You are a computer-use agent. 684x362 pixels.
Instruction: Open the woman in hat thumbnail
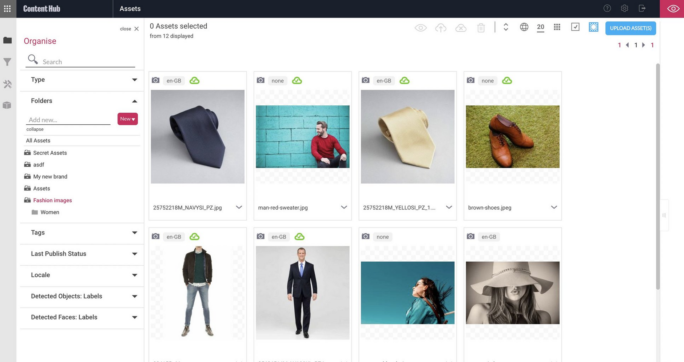point(513,293)
